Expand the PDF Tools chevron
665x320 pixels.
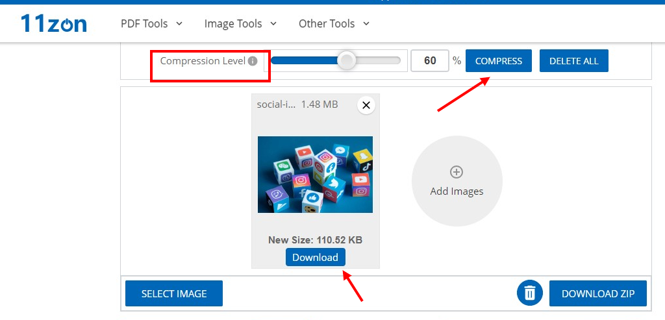(x=179, y=23)
